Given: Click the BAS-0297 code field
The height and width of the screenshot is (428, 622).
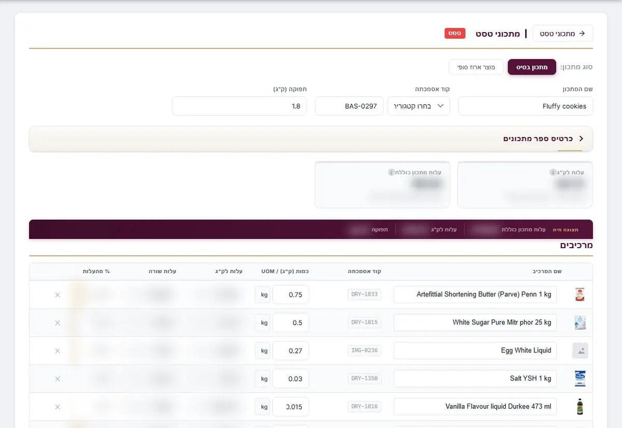Looking at the screenshot, I should (349, 106).
